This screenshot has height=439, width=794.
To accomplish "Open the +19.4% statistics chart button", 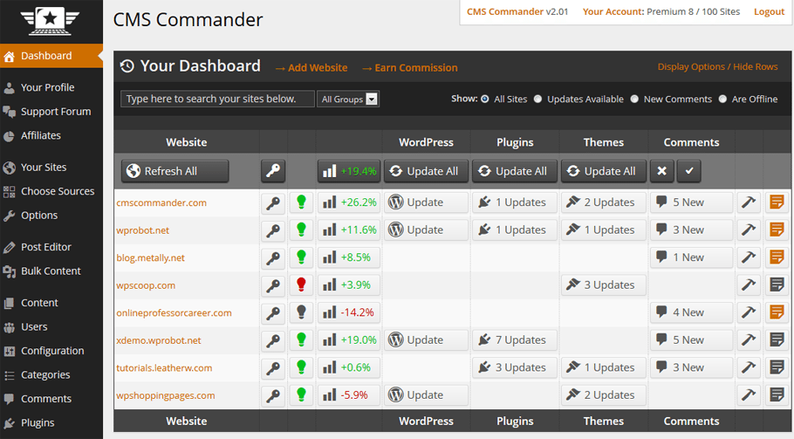I will click(x=349, y=171).
